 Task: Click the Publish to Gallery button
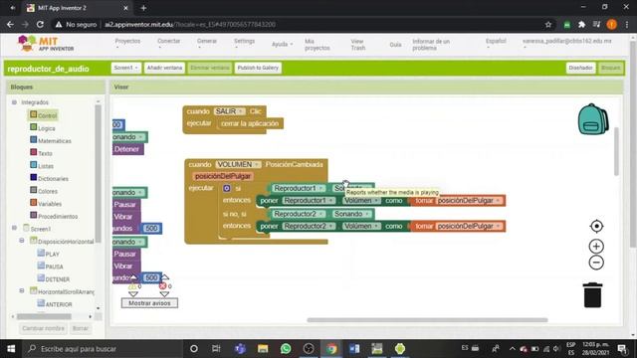coord(258,68)
